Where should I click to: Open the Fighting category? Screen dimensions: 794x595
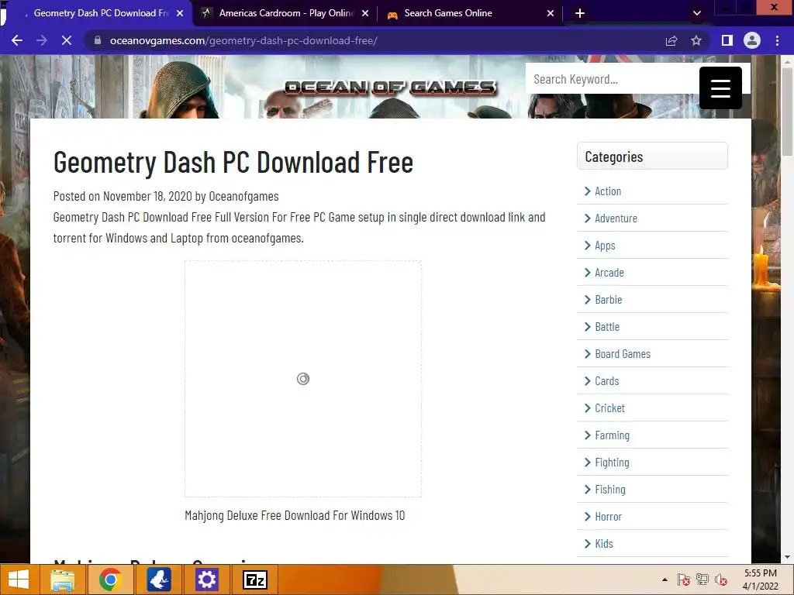612,463
